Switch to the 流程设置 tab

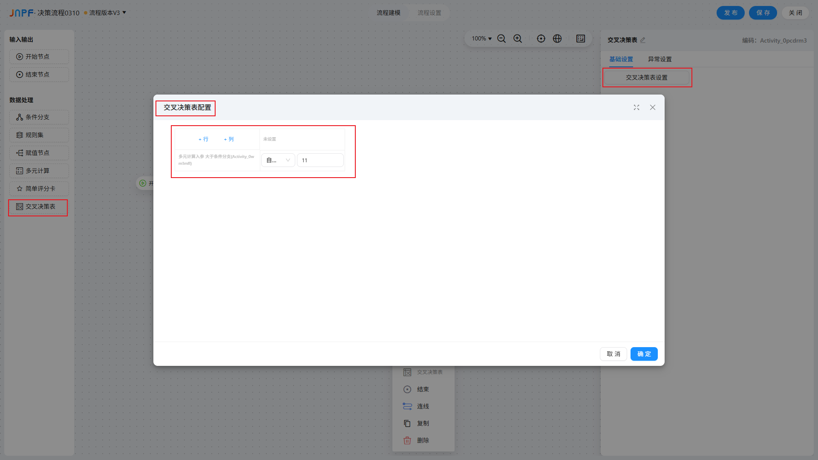pos(429,13)
